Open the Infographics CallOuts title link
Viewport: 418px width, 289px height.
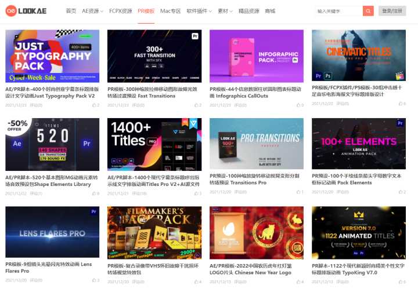point(255,93)
